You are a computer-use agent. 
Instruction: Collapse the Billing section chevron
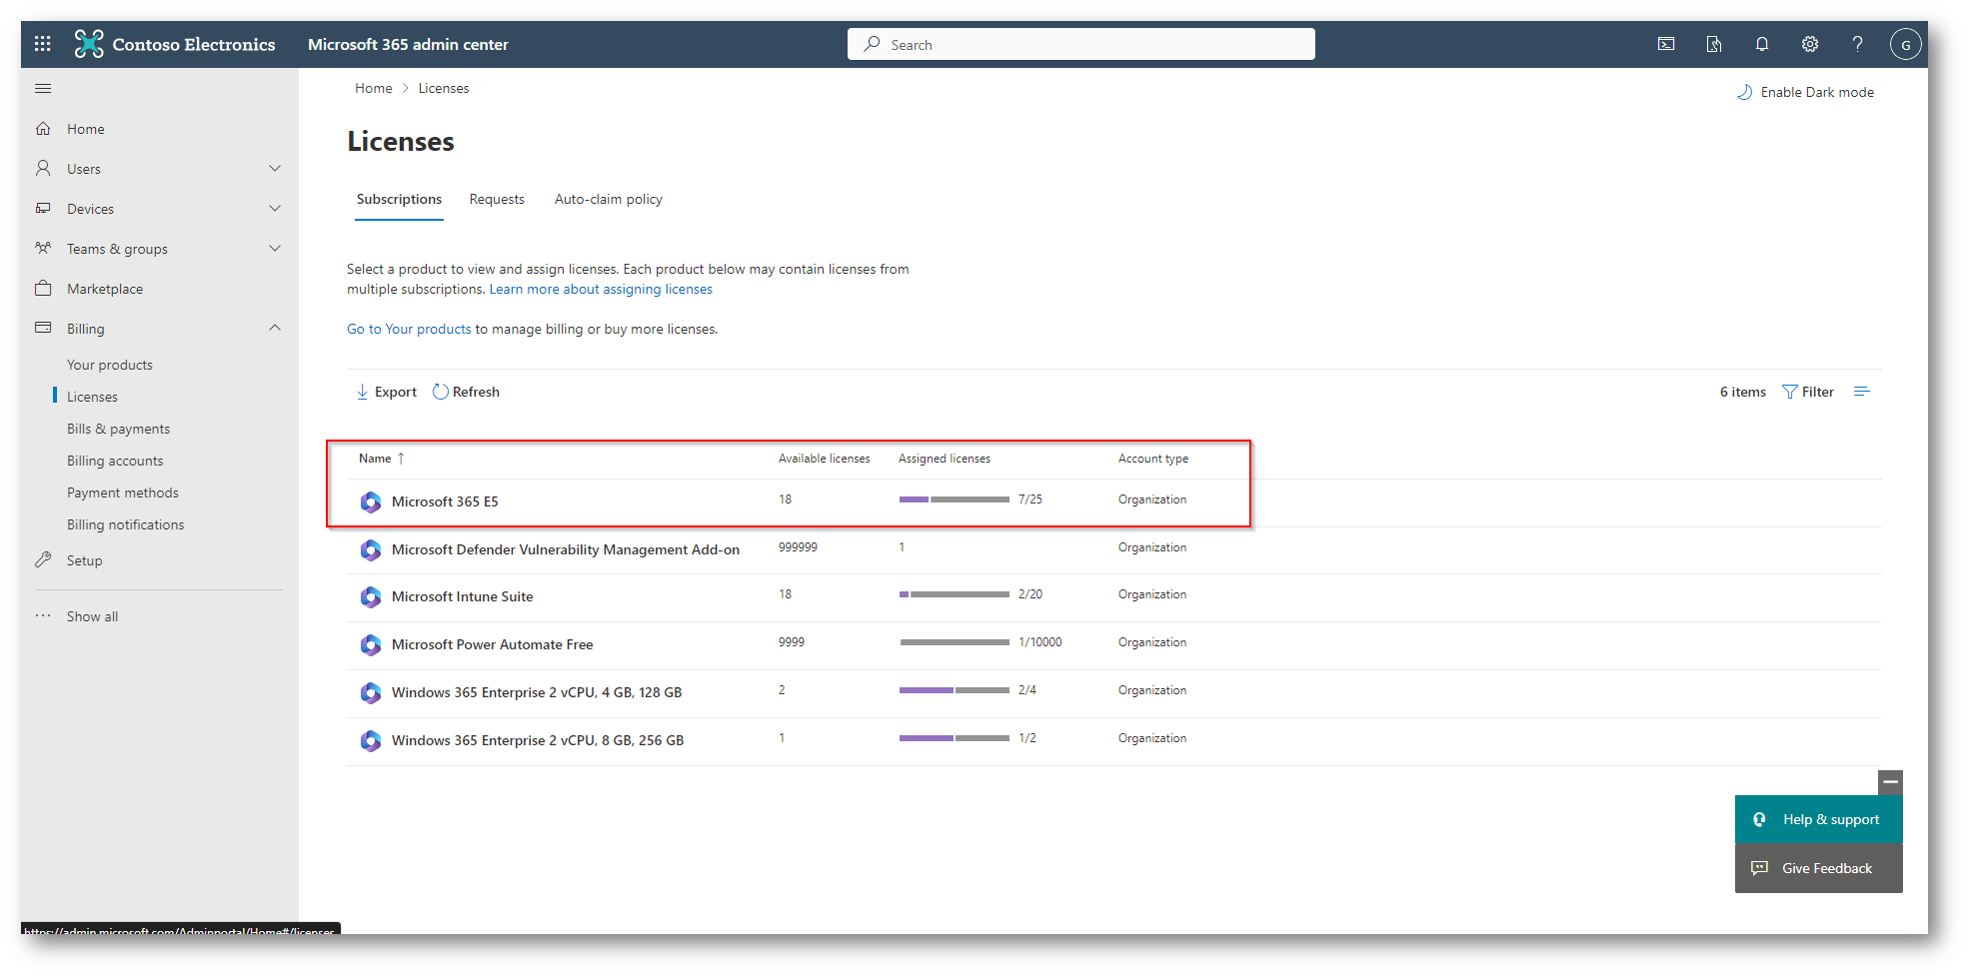pyautogui.click(x=275, y=328)
